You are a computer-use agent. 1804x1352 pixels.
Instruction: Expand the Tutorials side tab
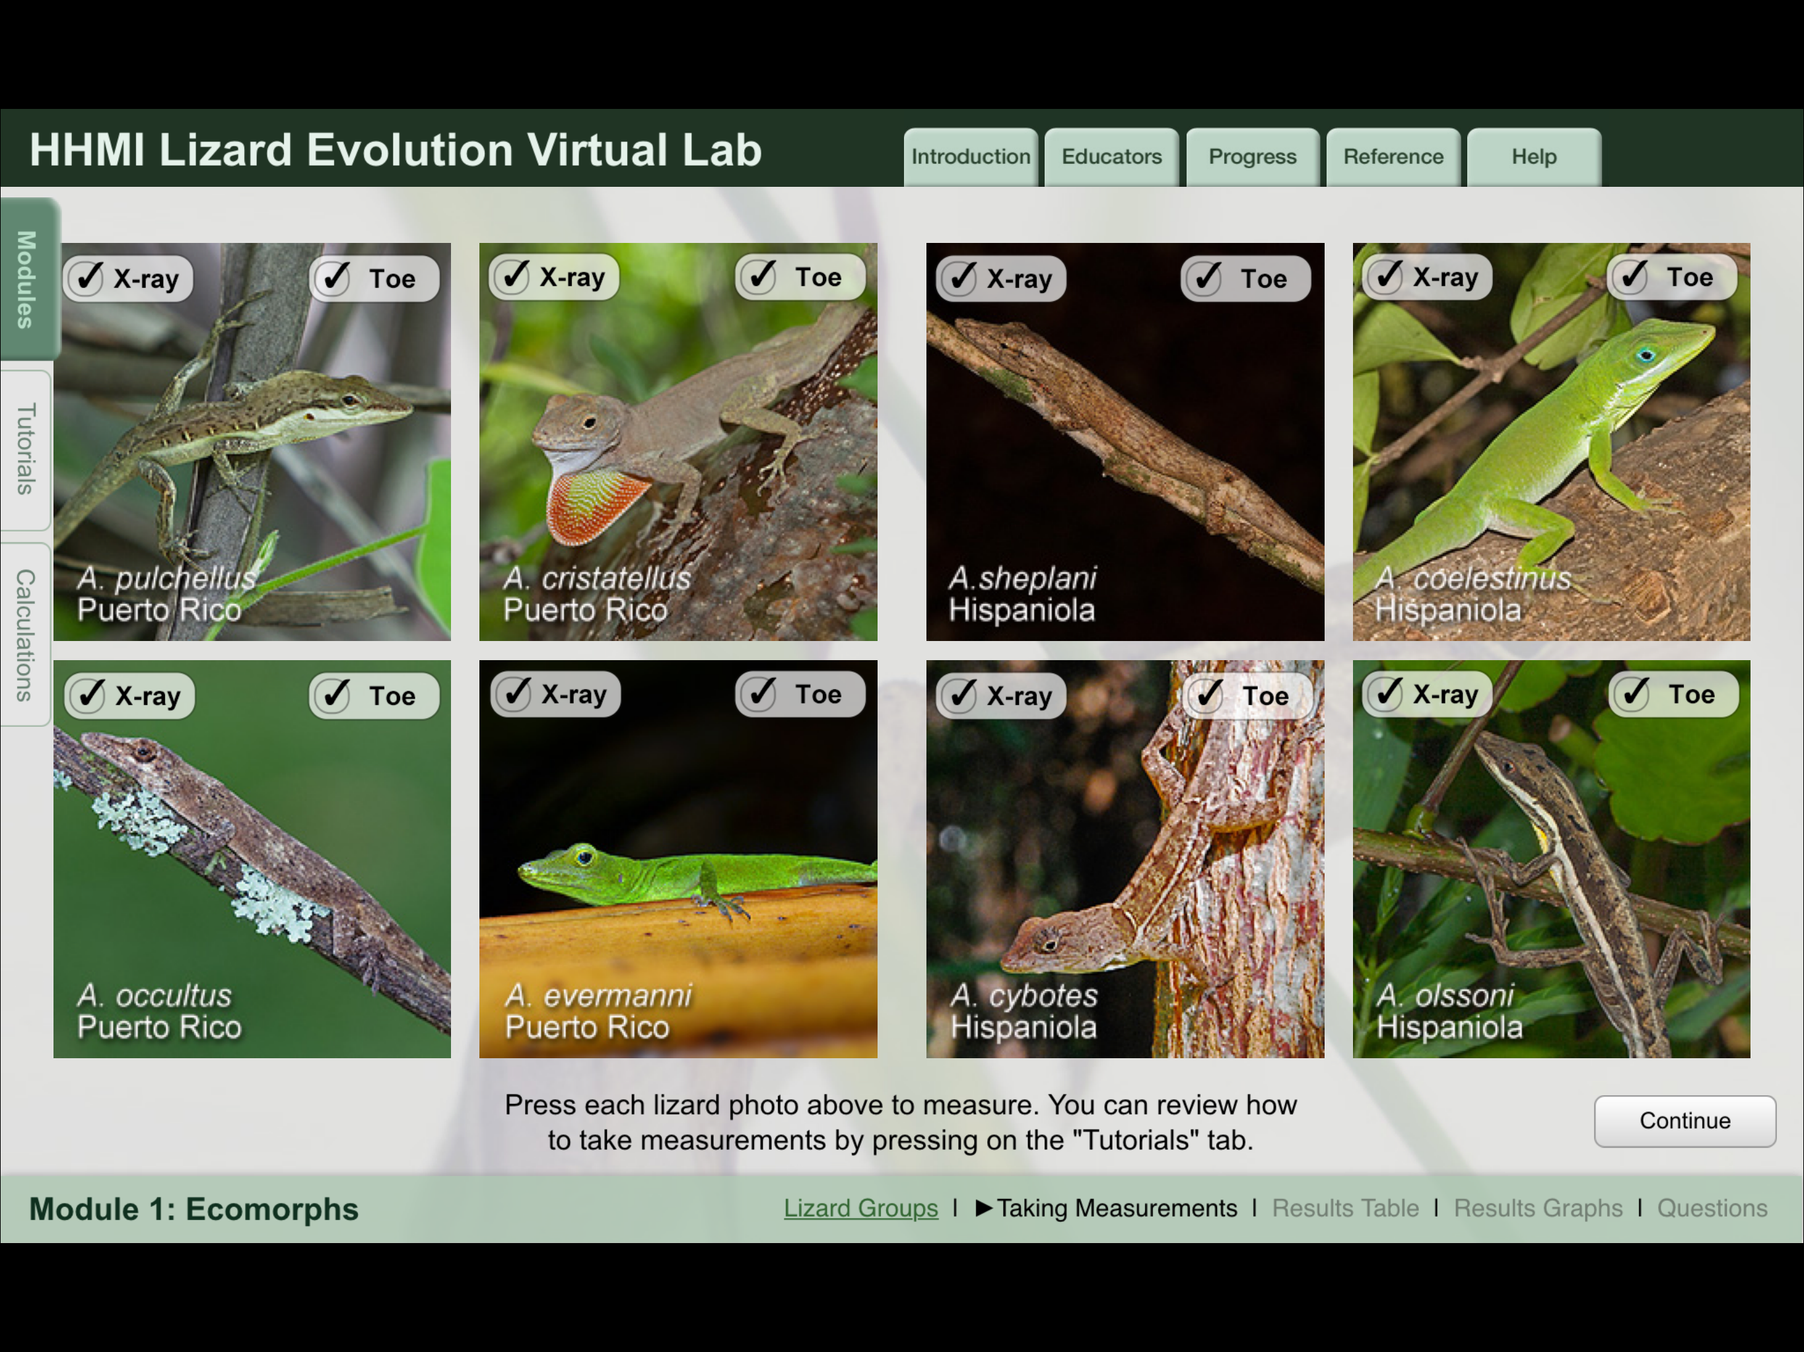tap(25, 450)
